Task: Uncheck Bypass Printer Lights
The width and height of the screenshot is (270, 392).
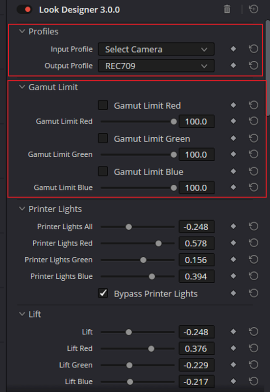Action: pyautogui.click(x=103, y=293)
